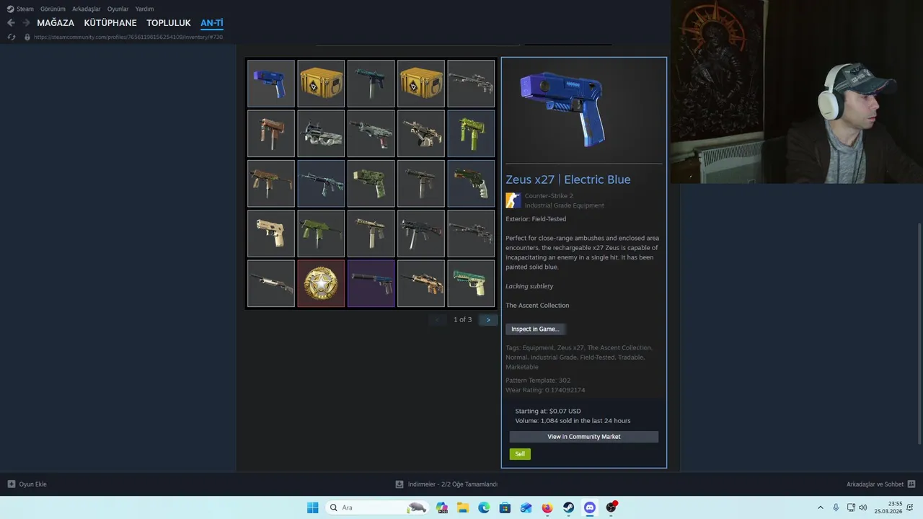Open Outlook from taskbar
The height and width of the screenshot is (519, 923).
coord(526,507)
